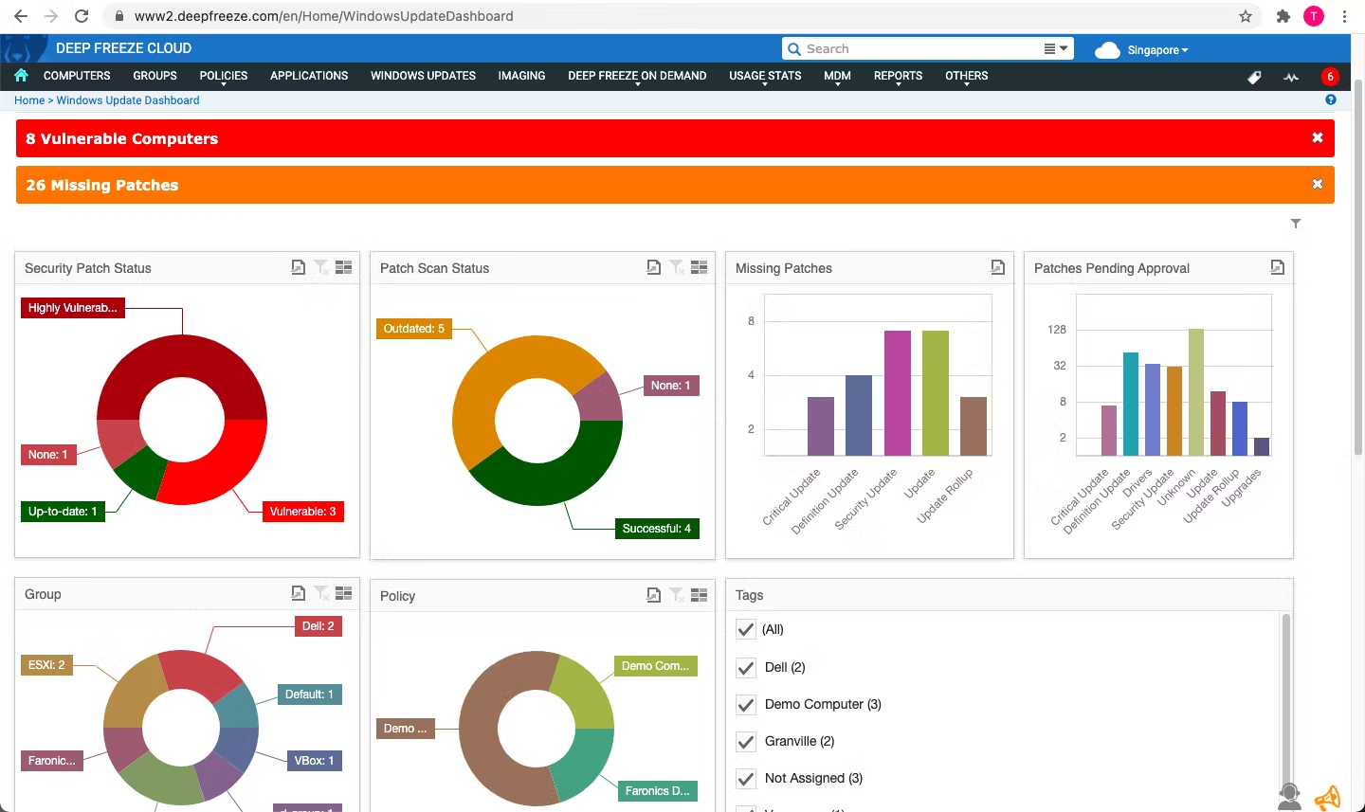Bookmark this page with the star icon
This screenshot has width=1365, height=812.
pos(1246,16)
